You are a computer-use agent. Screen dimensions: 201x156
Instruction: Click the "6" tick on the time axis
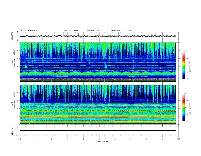point(115,139)
